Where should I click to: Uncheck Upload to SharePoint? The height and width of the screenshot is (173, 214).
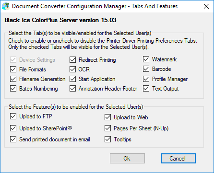[13, 128]
